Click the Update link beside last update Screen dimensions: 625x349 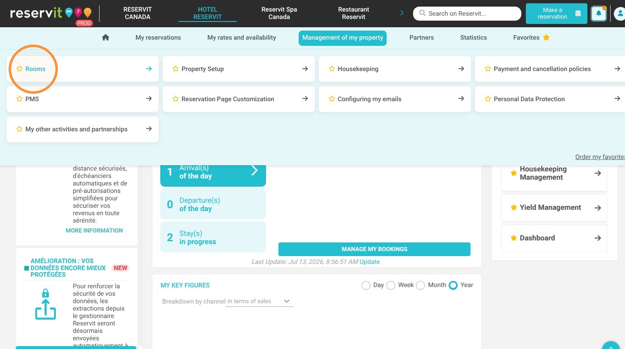[x=369, y=262]
